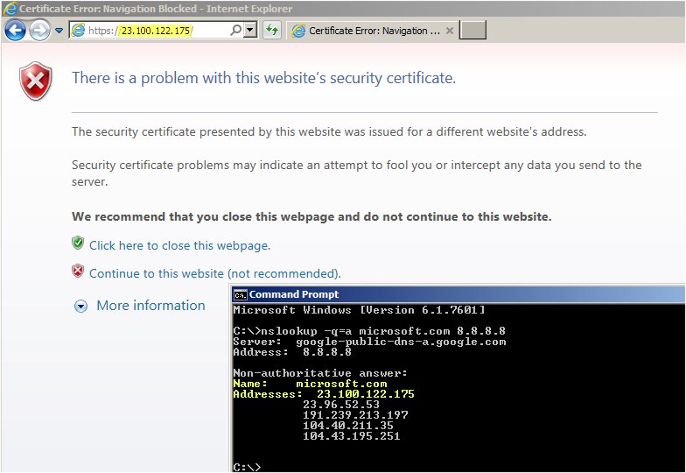Click the red shield icon beside continue link
This screenshot has height=473, width=686.
point(78,272)
